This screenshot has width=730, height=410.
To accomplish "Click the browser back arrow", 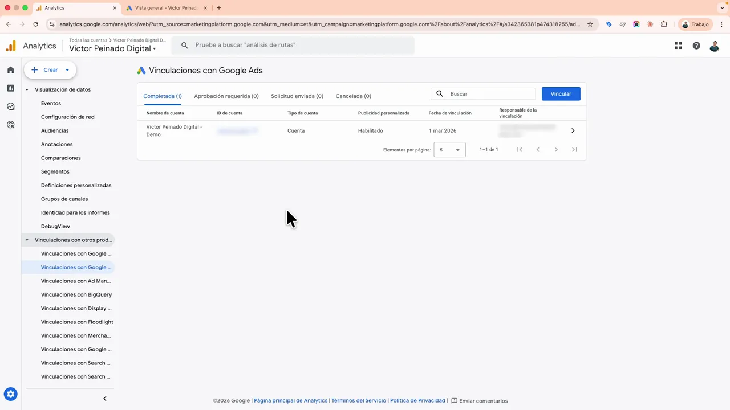I will click(8, 24).
